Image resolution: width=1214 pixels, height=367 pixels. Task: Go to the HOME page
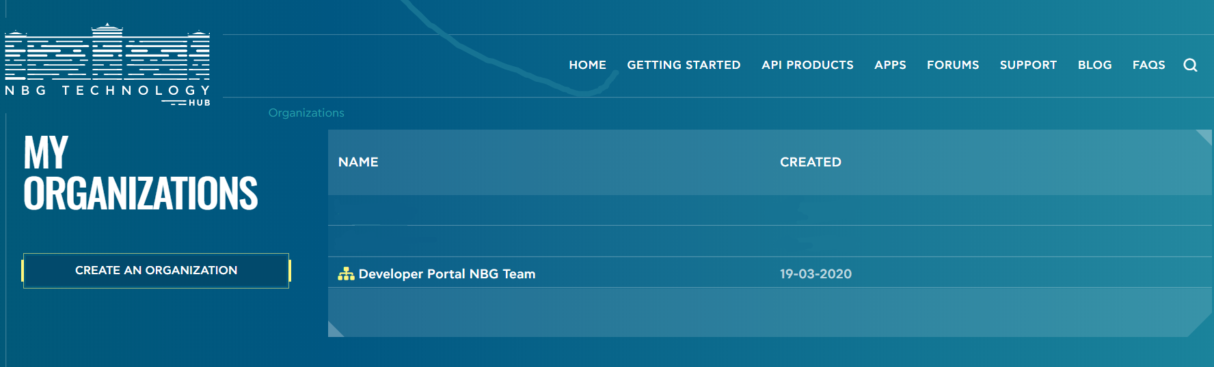pos(587,65)
